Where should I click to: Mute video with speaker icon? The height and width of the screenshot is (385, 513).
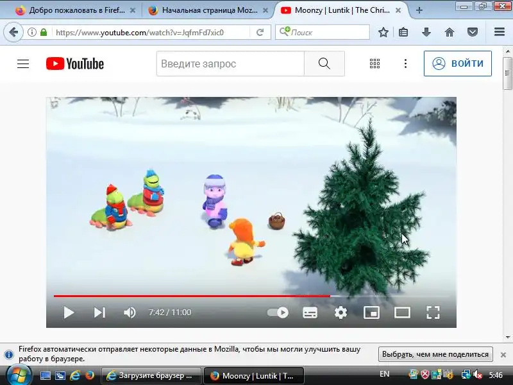coord(130,312)
